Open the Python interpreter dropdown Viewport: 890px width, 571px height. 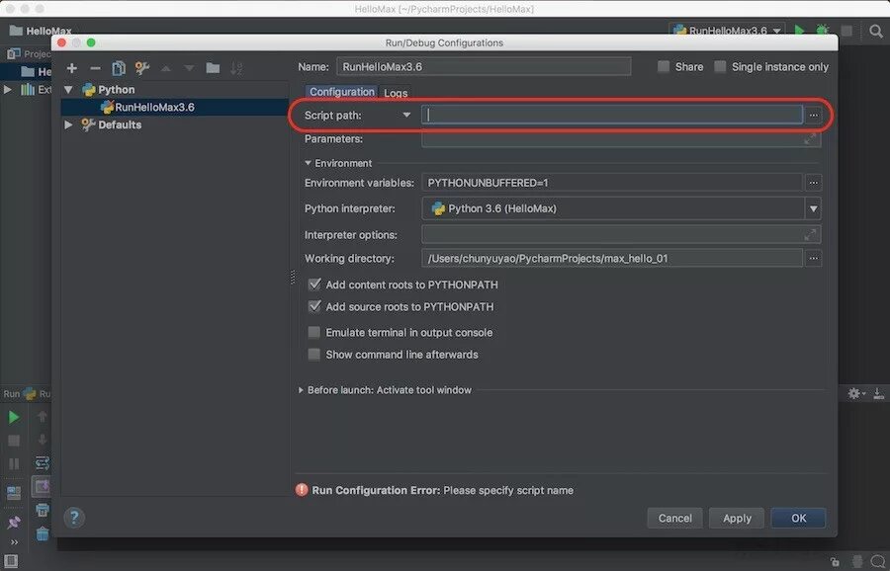(x=814, y=208)
